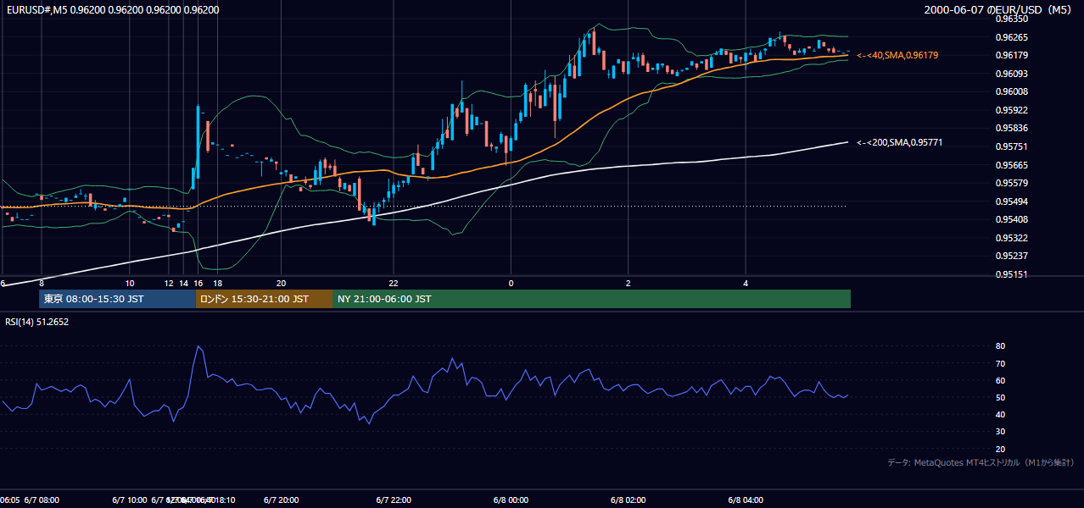The image size is (1084, 508).
Task: Click the bottom date label '6/7 08:00'
Action: [x=42, y=500]
